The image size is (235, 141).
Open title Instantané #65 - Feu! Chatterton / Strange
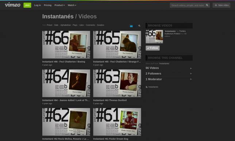point(117,62)
